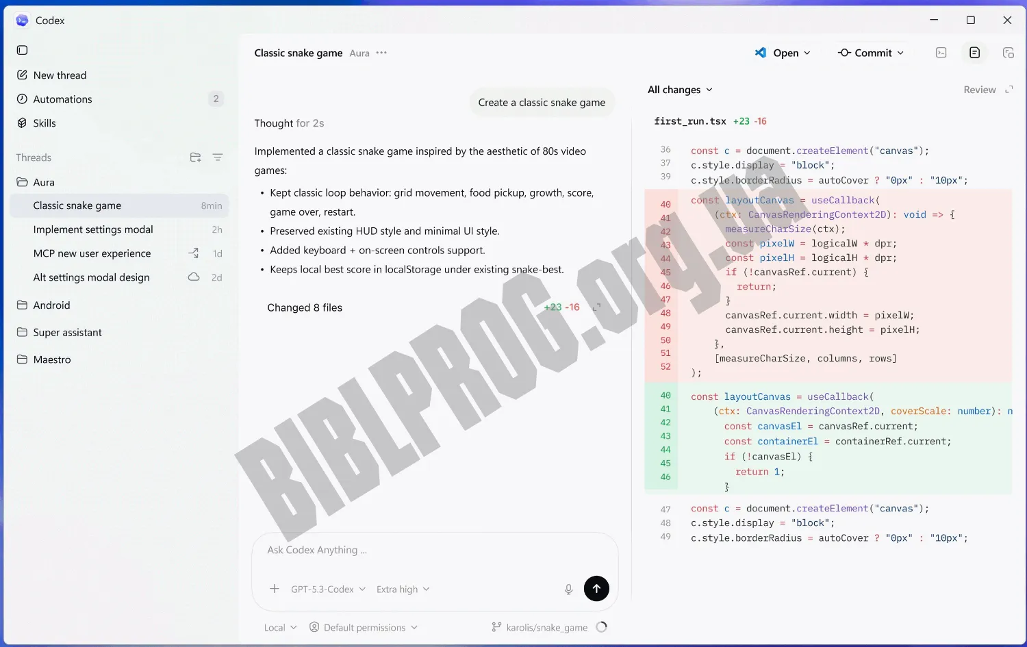Click the Automations count badge 2
The width and height of the screenshot is (1027, 647).
coord(216,99)
